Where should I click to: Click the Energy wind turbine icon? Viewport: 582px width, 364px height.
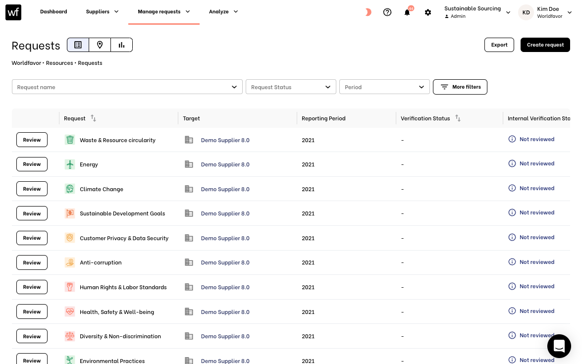[70, 164]
